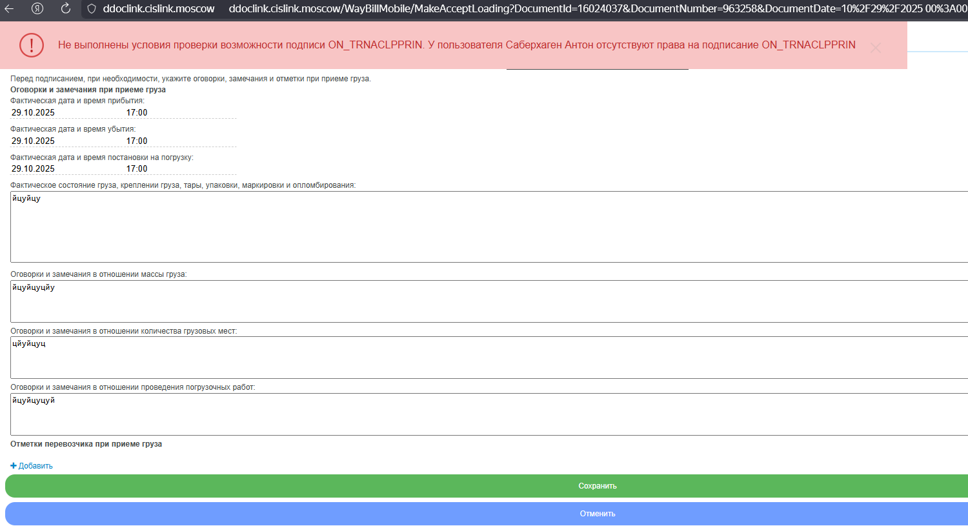Edit the actual arrival date field

coord(66,112)
